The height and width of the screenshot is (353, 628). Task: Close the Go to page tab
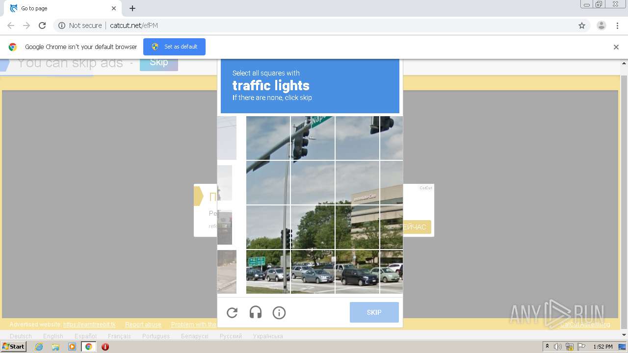[x=114, y=8]
